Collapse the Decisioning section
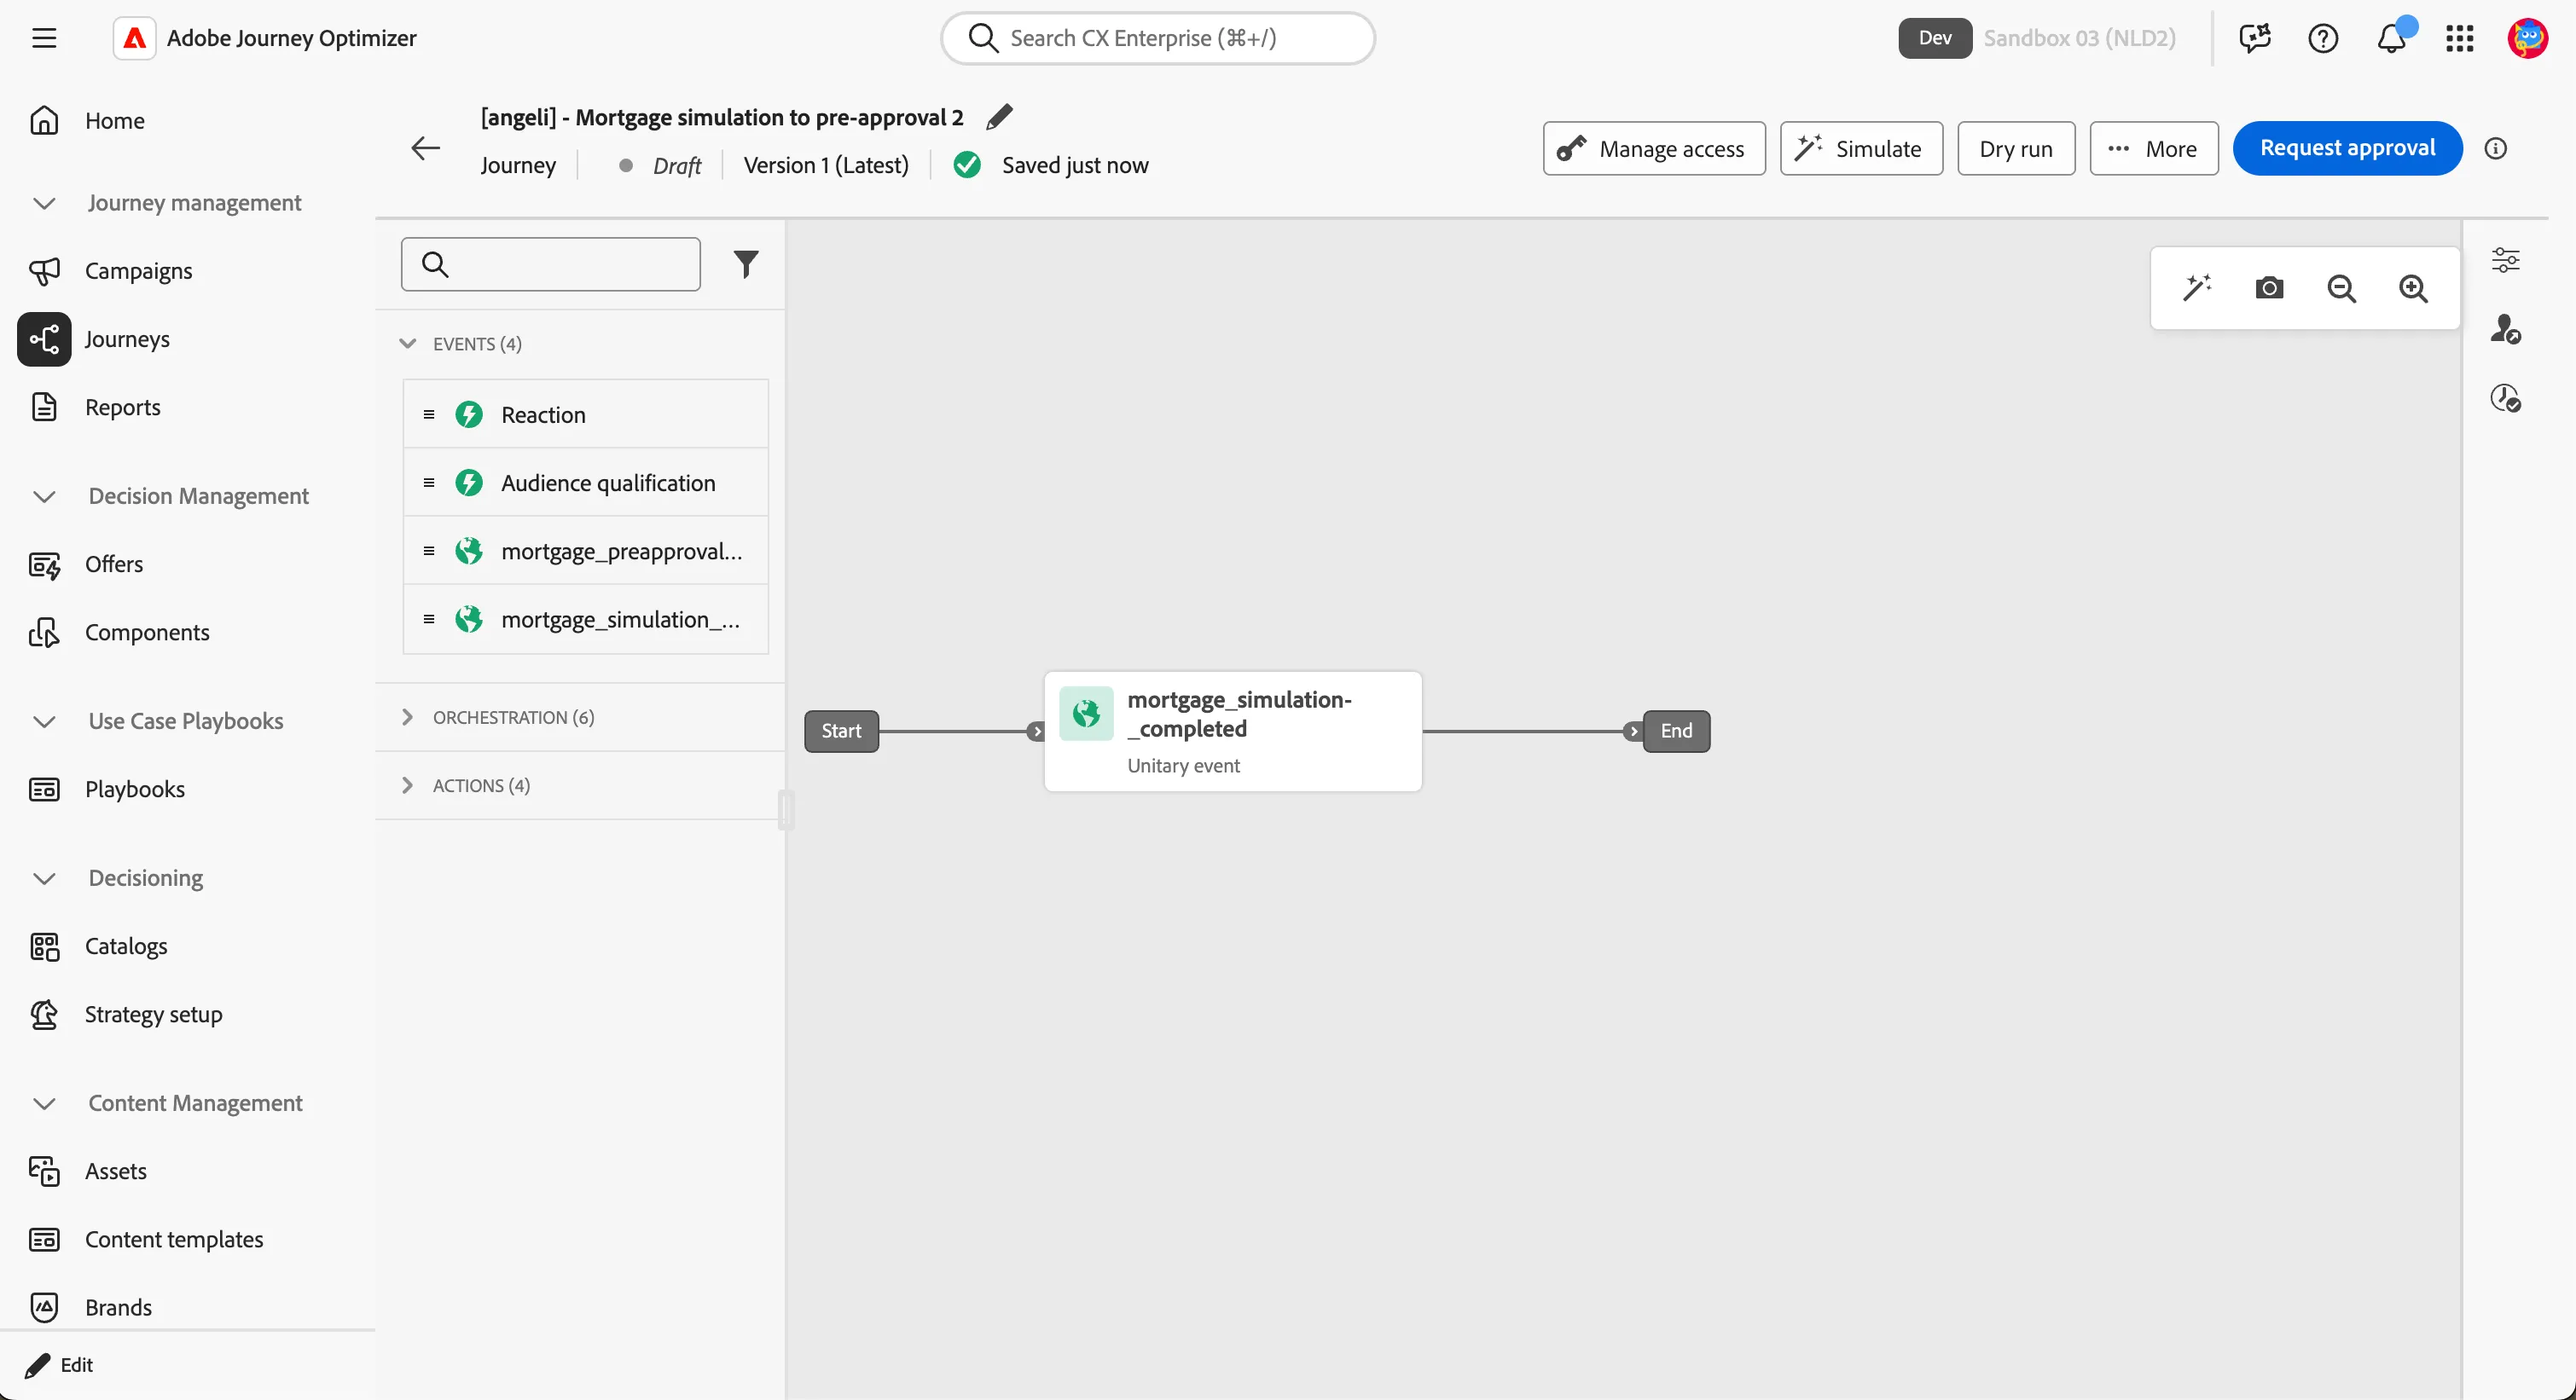This screenshot has height=1400, width=2576. pos(44,878)
